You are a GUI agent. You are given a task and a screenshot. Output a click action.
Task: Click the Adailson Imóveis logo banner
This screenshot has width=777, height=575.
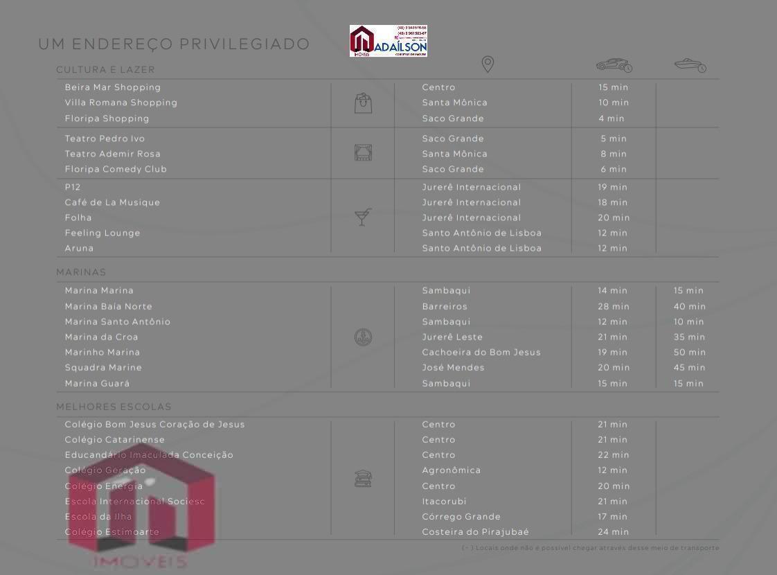point(388,41)
